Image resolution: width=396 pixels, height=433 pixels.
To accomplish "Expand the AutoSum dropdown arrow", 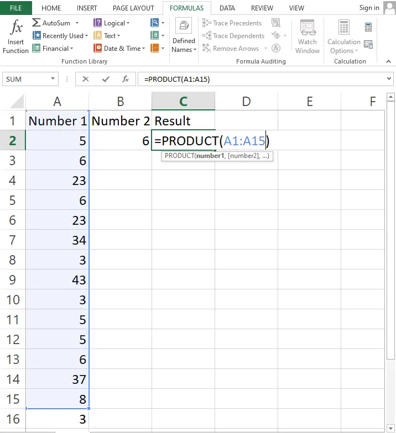I will 77,23.
